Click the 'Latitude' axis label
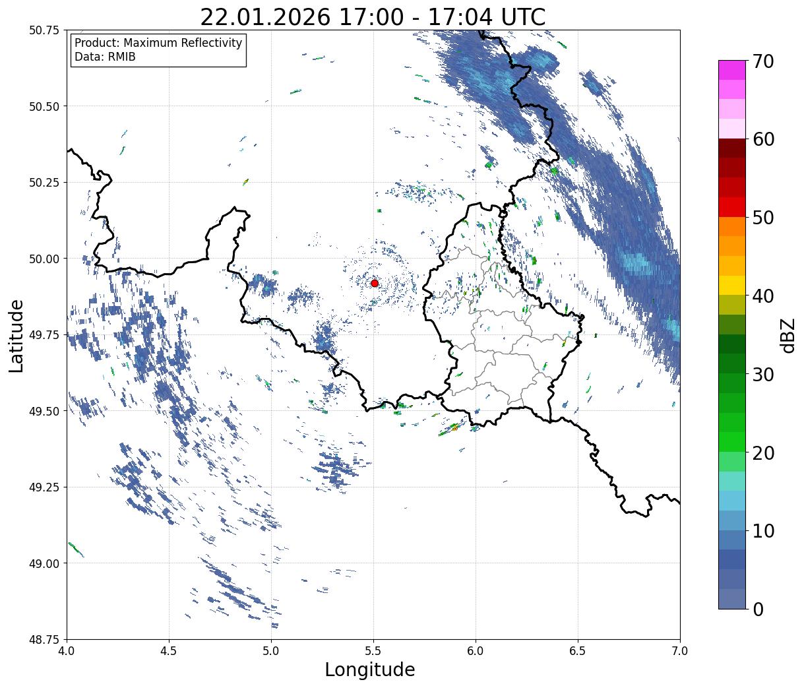This screenshot has height=686, width=804. click(16, 336)
